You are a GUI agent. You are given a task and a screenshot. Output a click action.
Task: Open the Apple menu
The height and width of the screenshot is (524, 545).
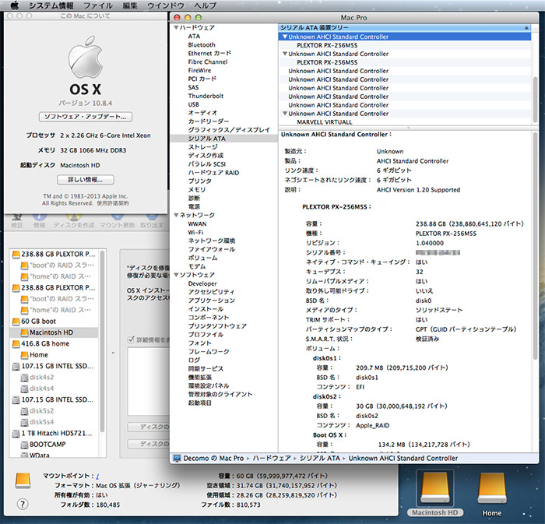click(x=15, y=5)
